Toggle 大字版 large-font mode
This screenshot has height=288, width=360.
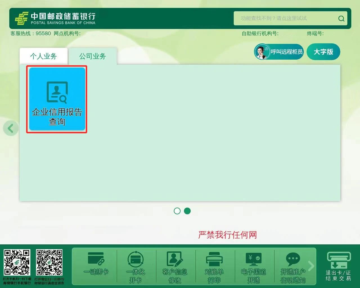point(323,52)
